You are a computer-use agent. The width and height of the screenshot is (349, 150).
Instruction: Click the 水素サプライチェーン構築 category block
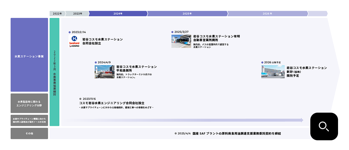(29, 121)
